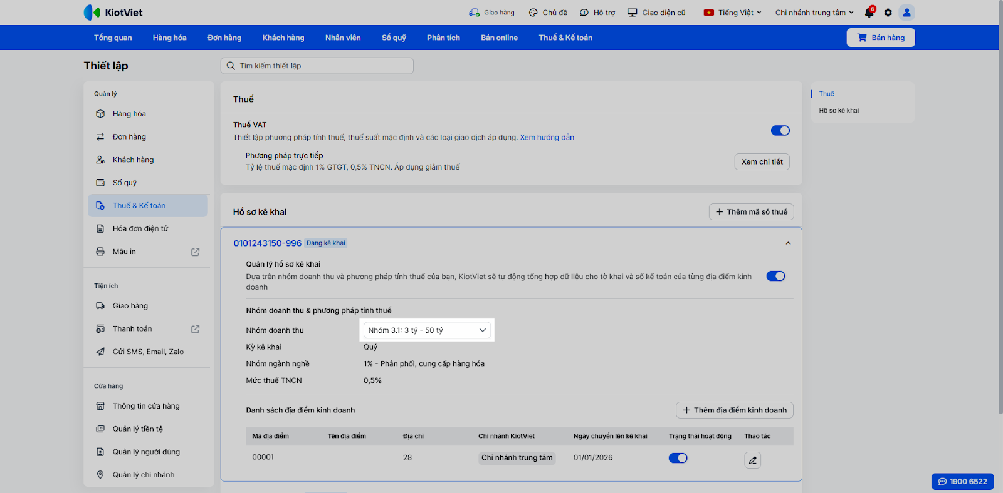The height and width of the screenshot is (493, 1003).
Task: Open the Tổng quan menu
Action: pyautogui.click(x=113, y=38)
